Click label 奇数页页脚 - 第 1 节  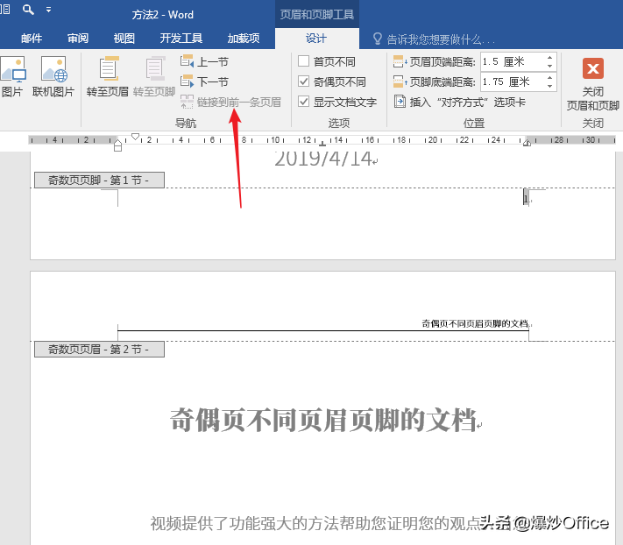tap(99, 180)
